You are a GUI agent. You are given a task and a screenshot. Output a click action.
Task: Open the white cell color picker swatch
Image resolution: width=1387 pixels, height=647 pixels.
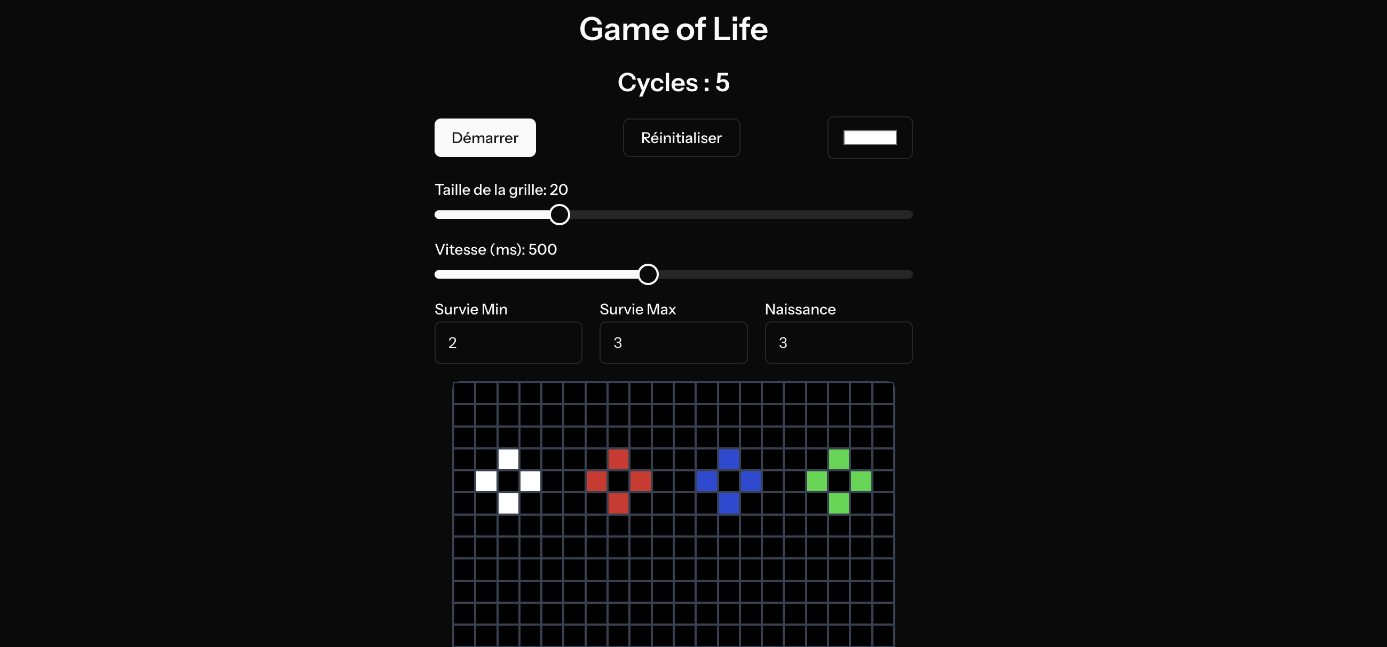[870, 137]
